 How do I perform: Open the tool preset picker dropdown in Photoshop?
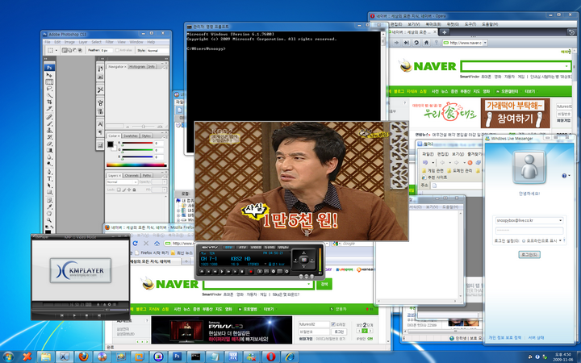56,50
